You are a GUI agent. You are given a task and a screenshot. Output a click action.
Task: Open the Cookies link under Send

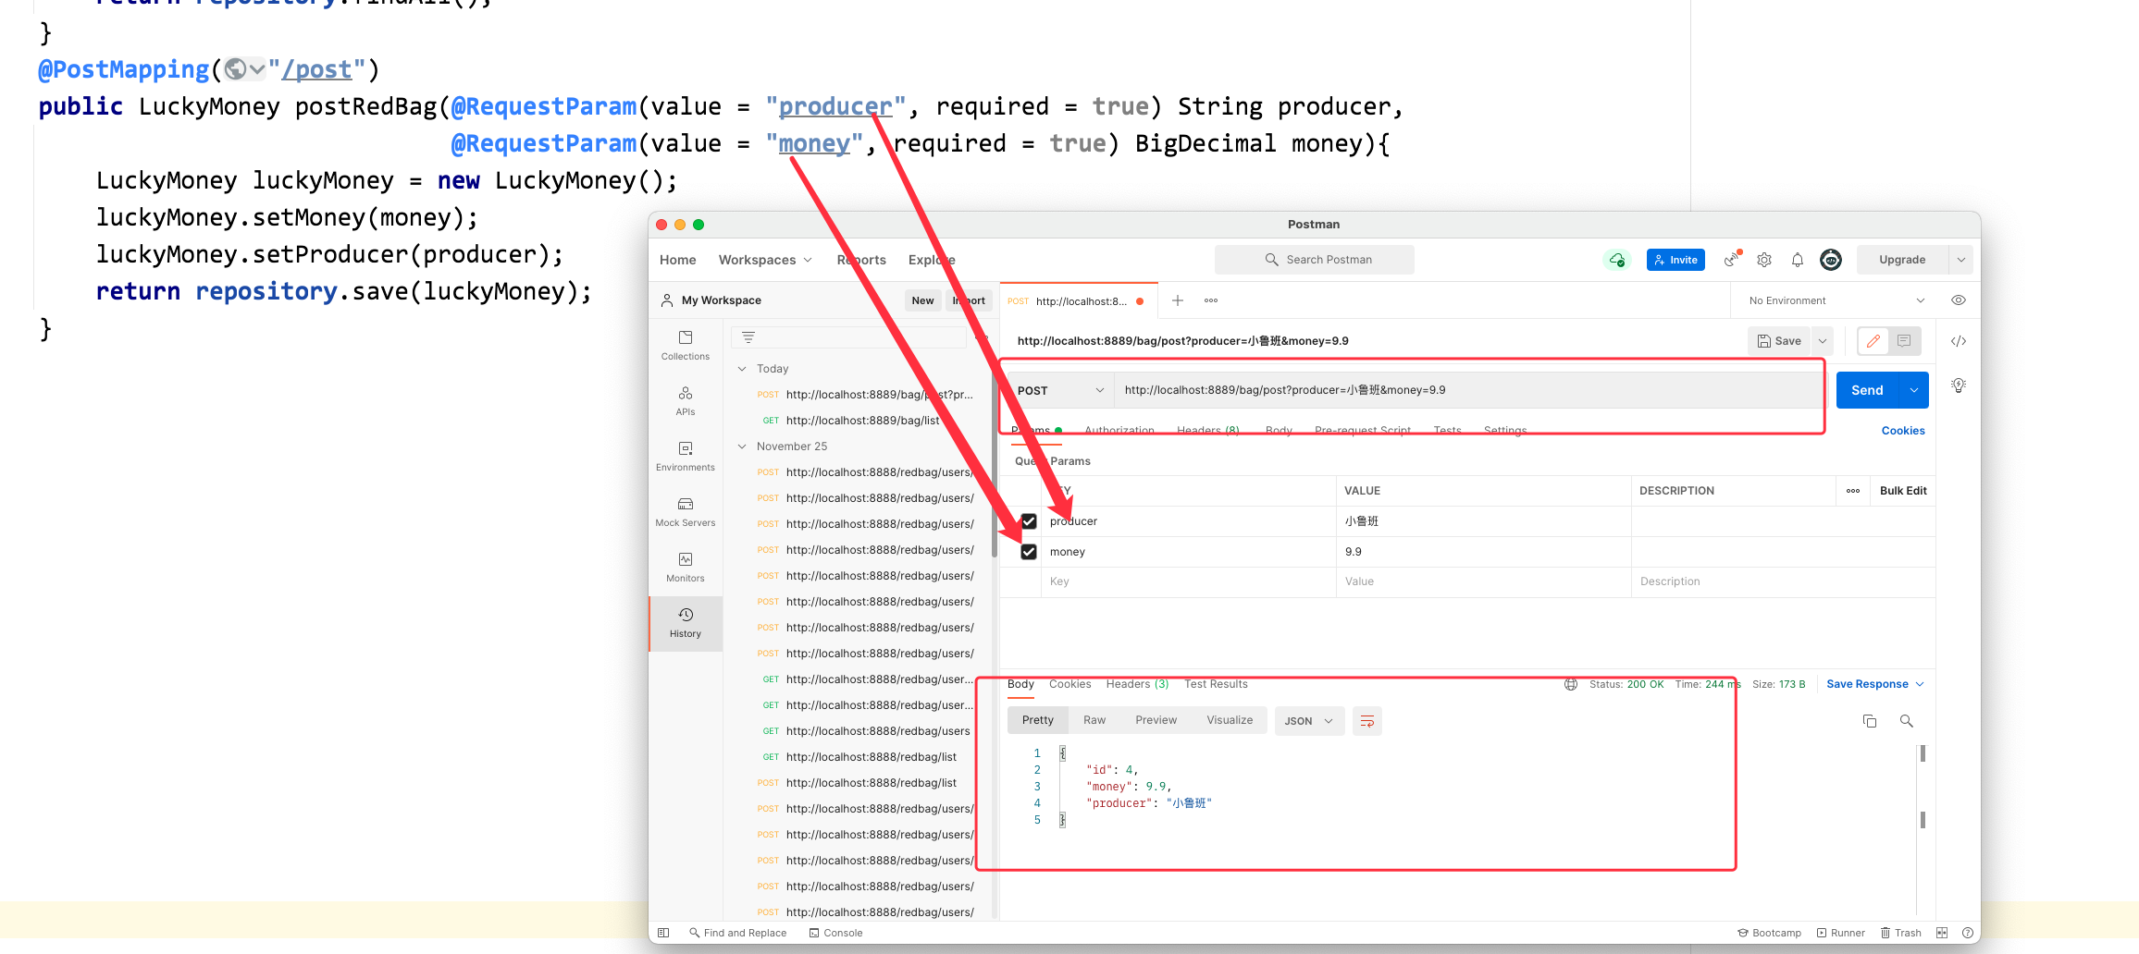tap(1903, 431)
